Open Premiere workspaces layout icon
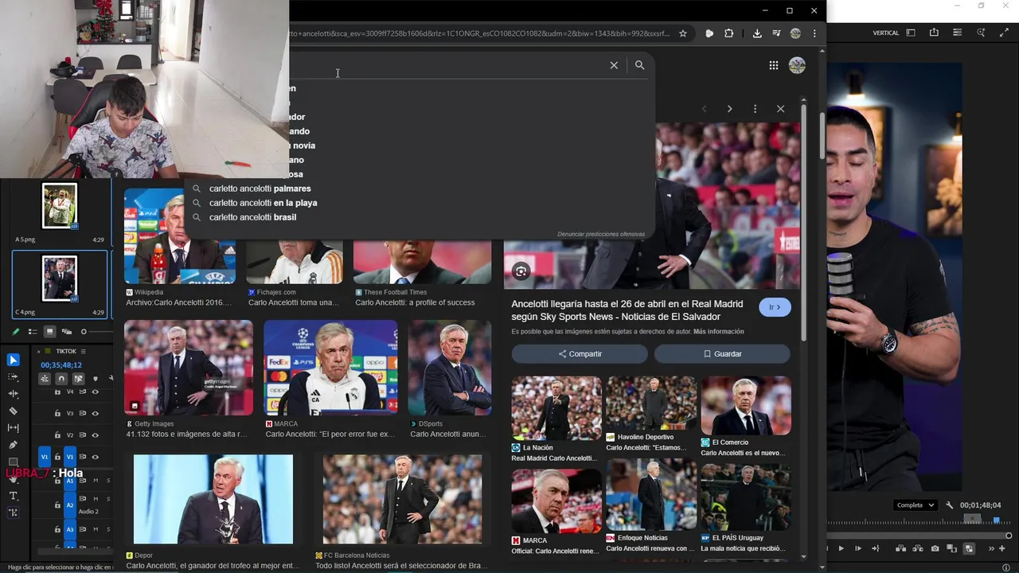 911,33
